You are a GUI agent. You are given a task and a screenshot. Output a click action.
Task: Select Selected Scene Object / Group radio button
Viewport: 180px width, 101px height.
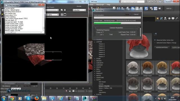[155, 43]
